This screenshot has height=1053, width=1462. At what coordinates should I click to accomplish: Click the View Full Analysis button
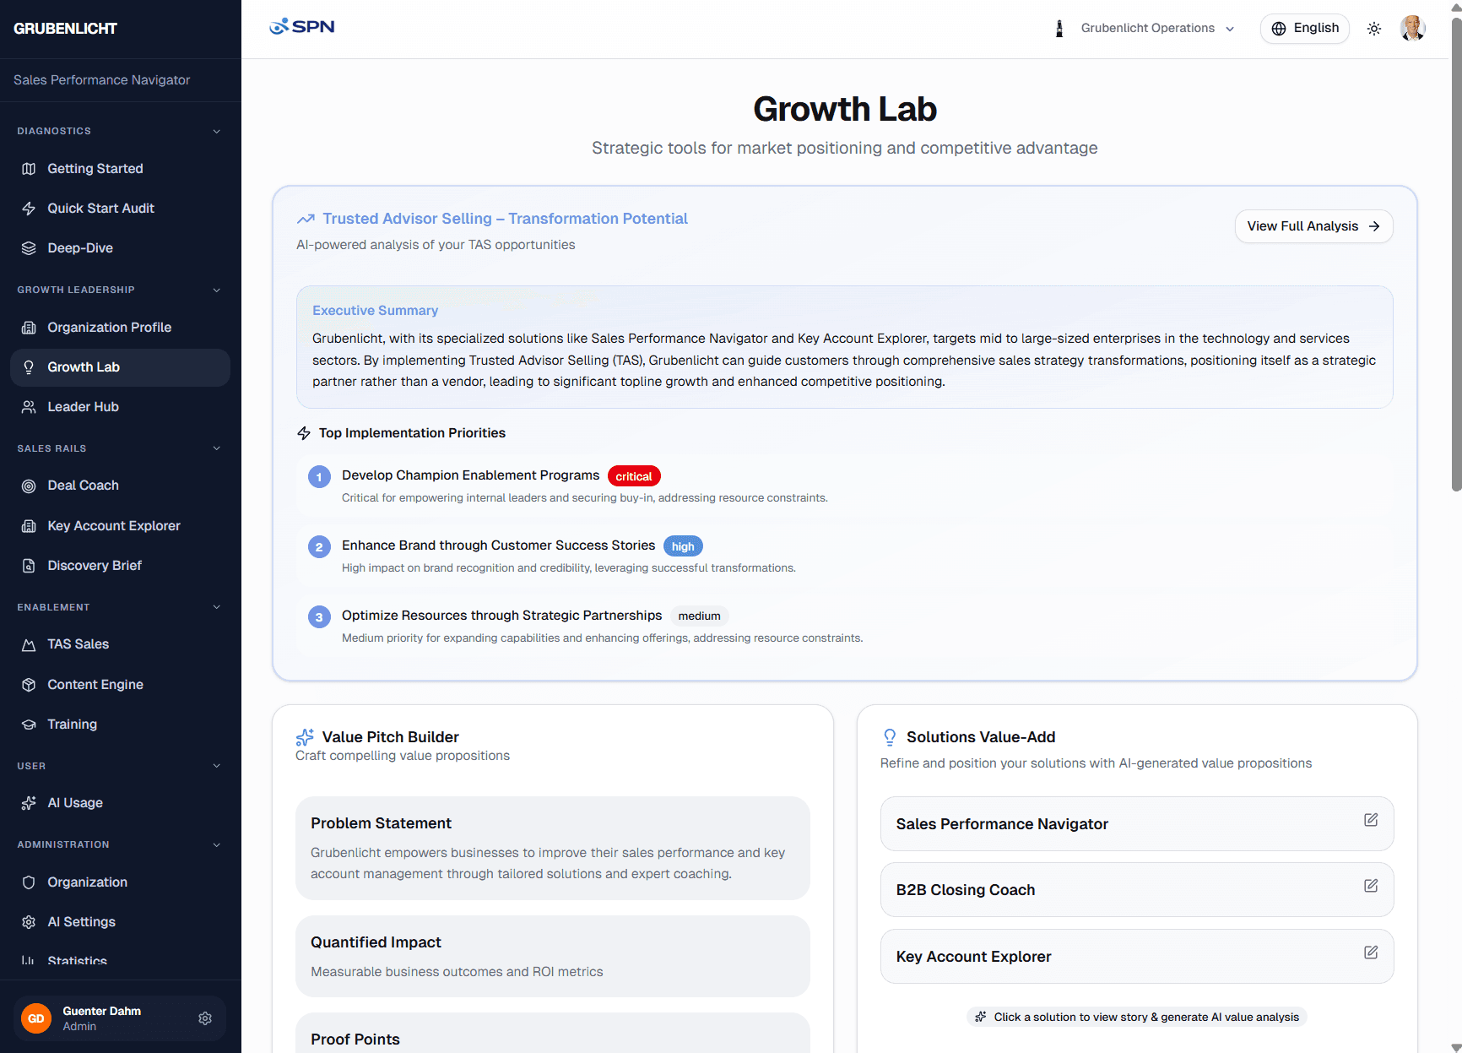(1313, 225)
